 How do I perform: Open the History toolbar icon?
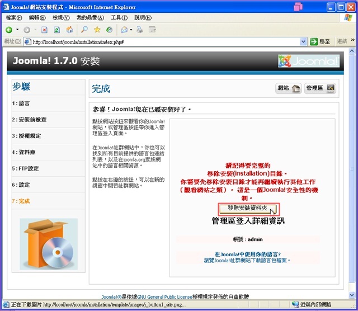110,30
